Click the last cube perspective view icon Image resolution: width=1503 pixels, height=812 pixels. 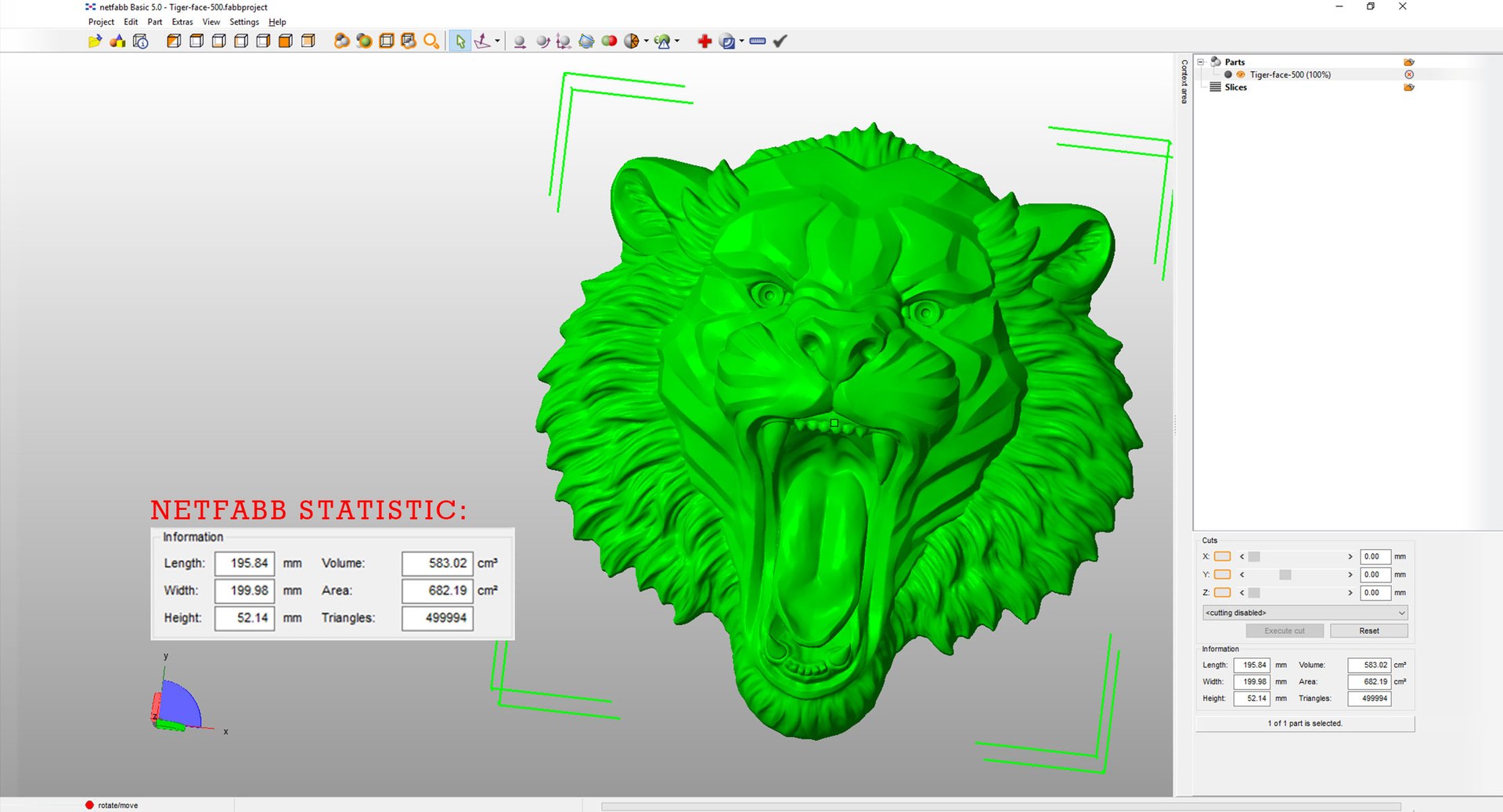coord(308,41)
